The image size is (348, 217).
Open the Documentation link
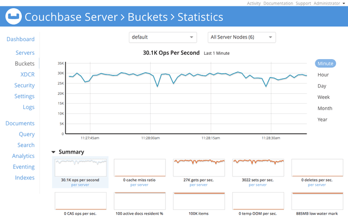[x=278, y=3]
